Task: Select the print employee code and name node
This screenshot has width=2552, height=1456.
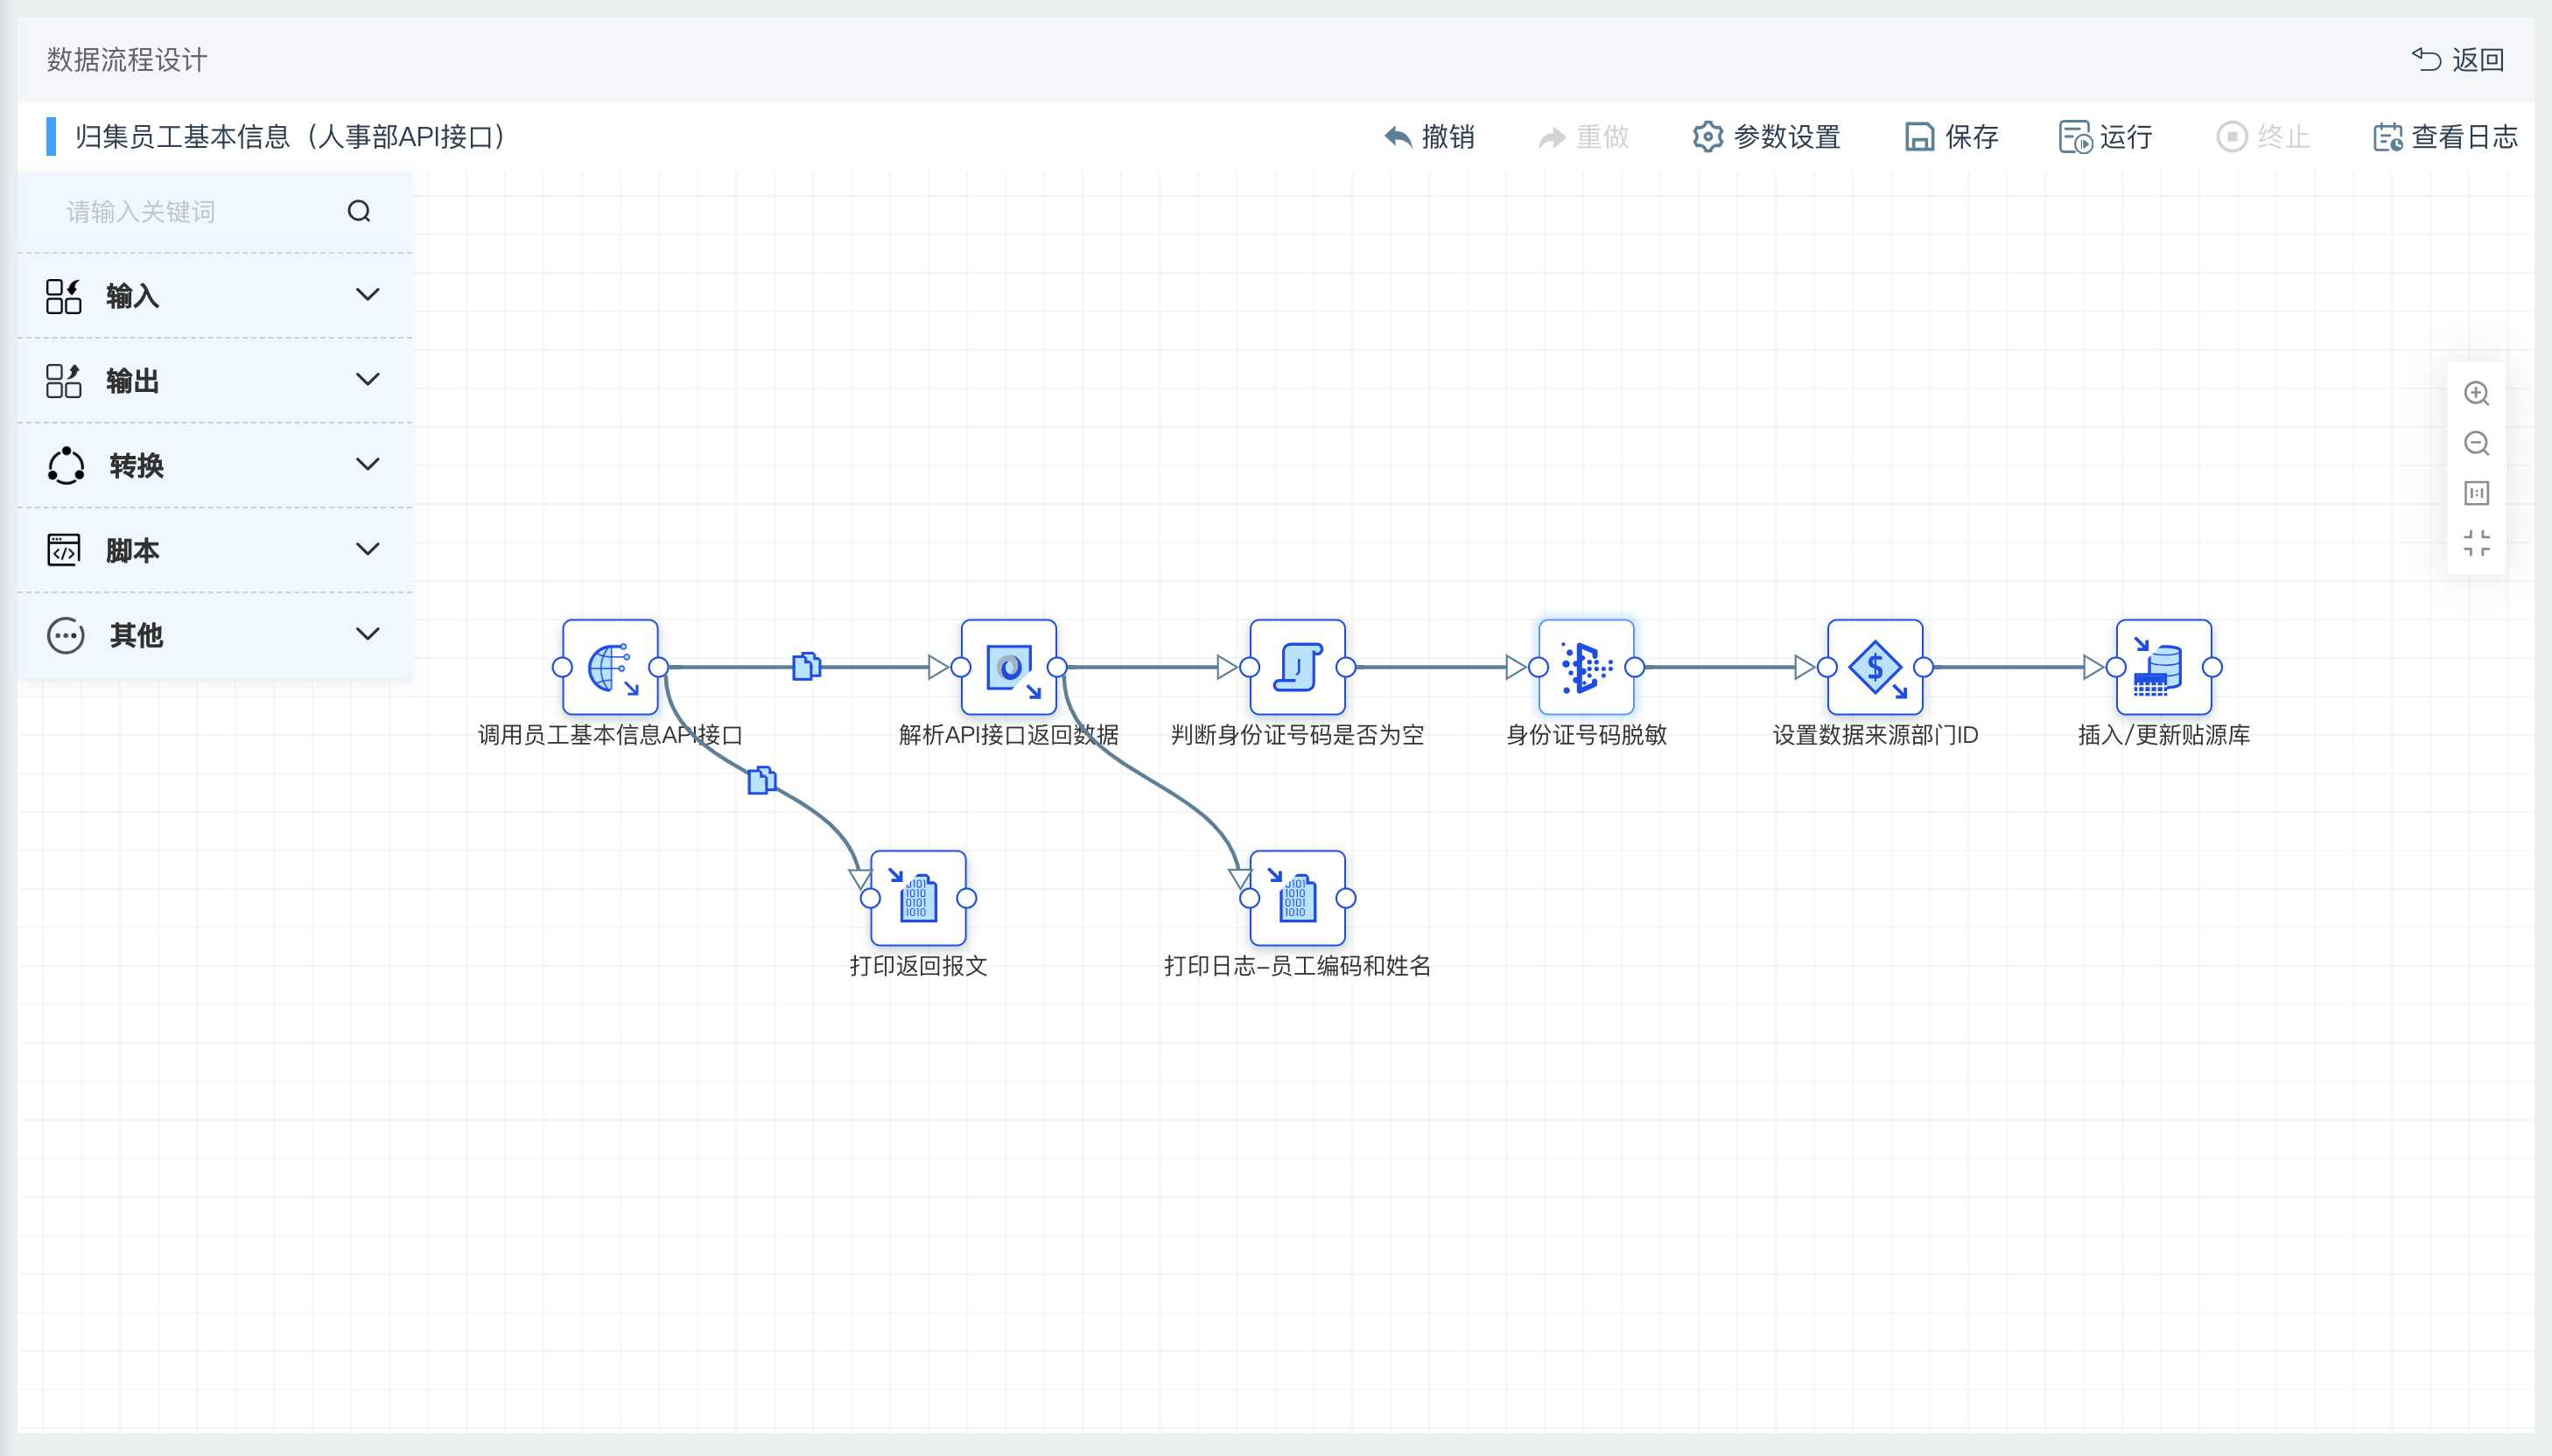Action: click(x=1297, y=898)
